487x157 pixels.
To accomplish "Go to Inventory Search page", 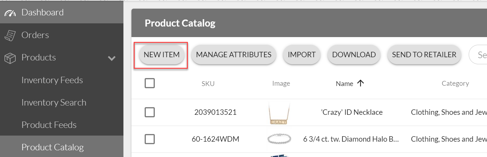I will click(x=54, y=103).
